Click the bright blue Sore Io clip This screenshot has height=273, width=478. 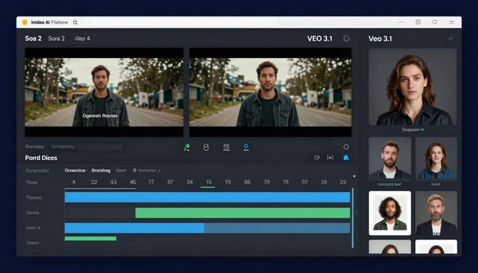coord(134,228)
